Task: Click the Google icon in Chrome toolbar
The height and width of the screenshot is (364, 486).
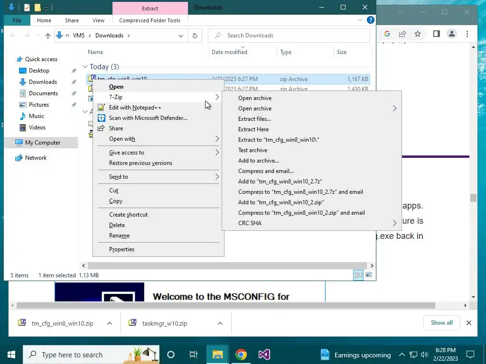Action: point(387,34)
